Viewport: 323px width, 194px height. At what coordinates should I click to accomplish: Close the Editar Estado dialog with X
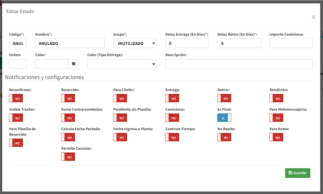coord(313,17)
